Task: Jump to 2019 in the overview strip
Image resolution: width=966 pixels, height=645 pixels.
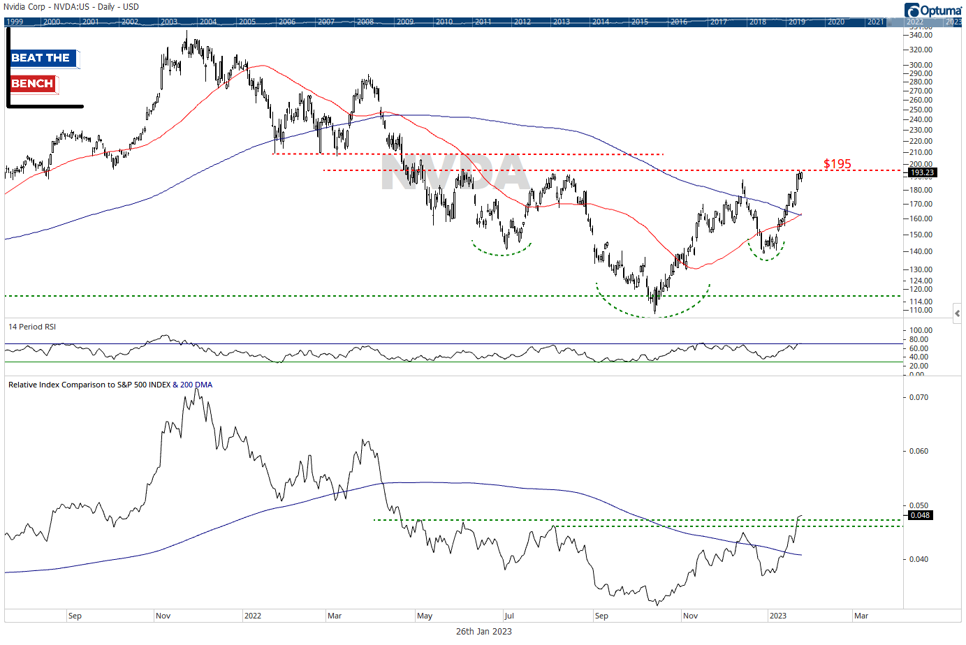Action: click(797, 22)
